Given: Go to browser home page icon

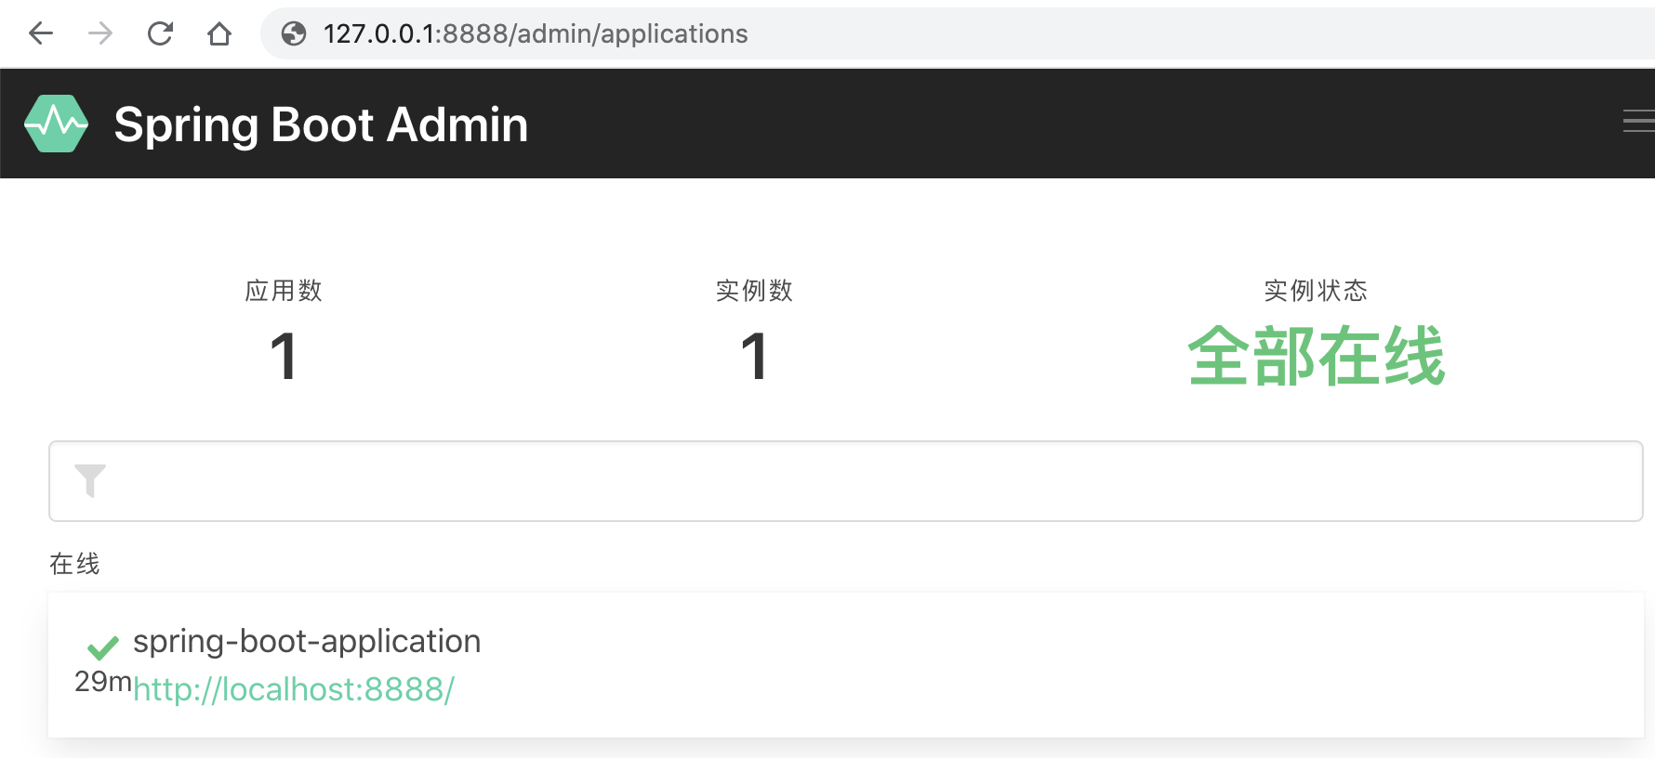Looking at the screenshot, I should click(219, 34).
